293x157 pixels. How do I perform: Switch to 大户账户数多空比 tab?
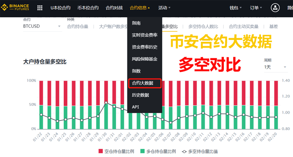113,27
